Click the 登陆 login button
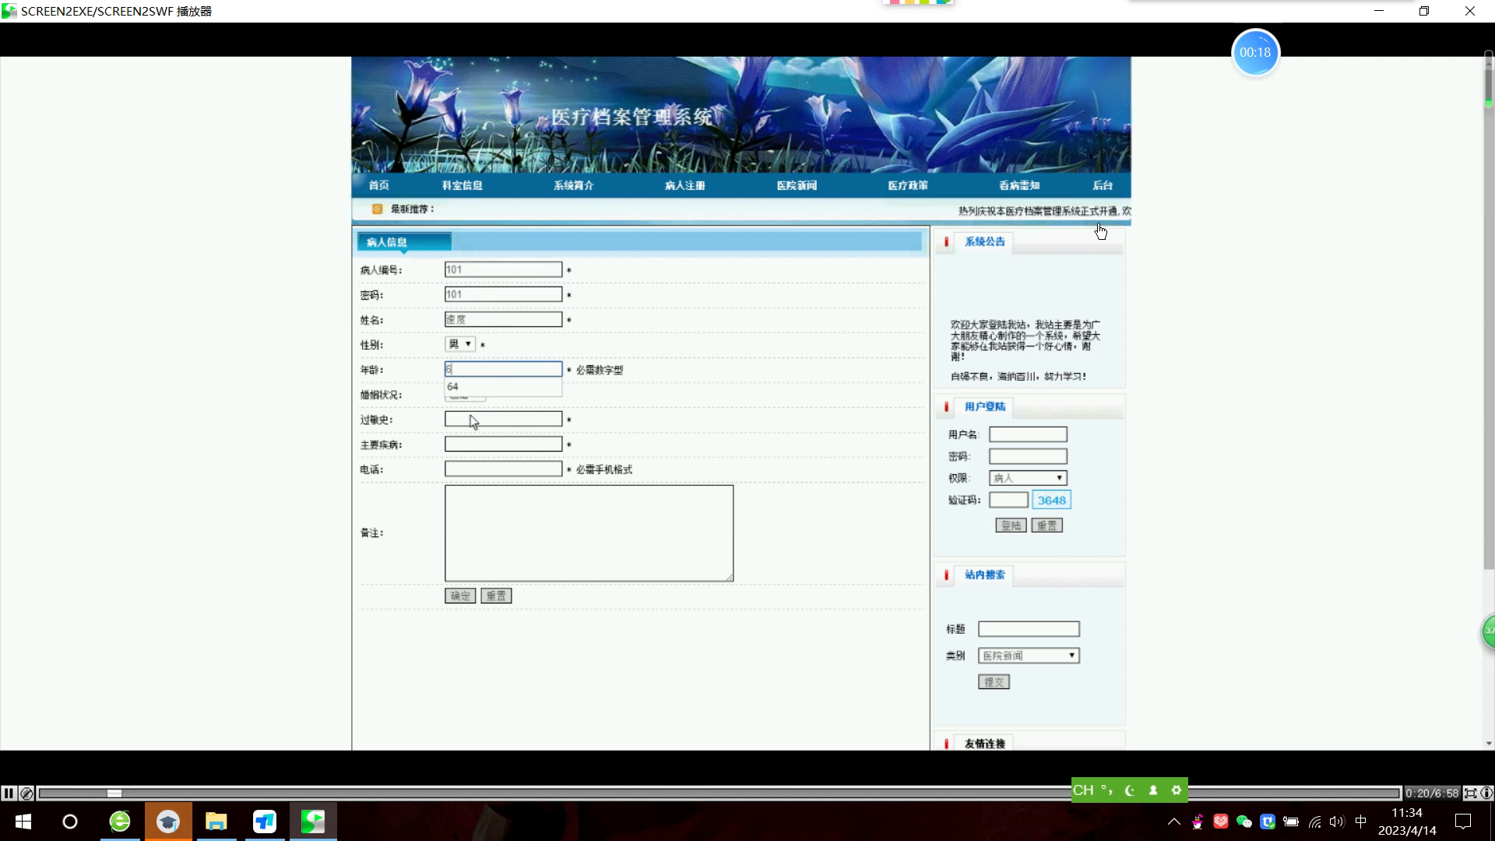 1011,526
